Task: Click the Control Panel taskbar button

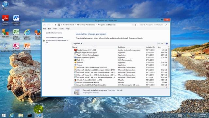Action: 39,115
